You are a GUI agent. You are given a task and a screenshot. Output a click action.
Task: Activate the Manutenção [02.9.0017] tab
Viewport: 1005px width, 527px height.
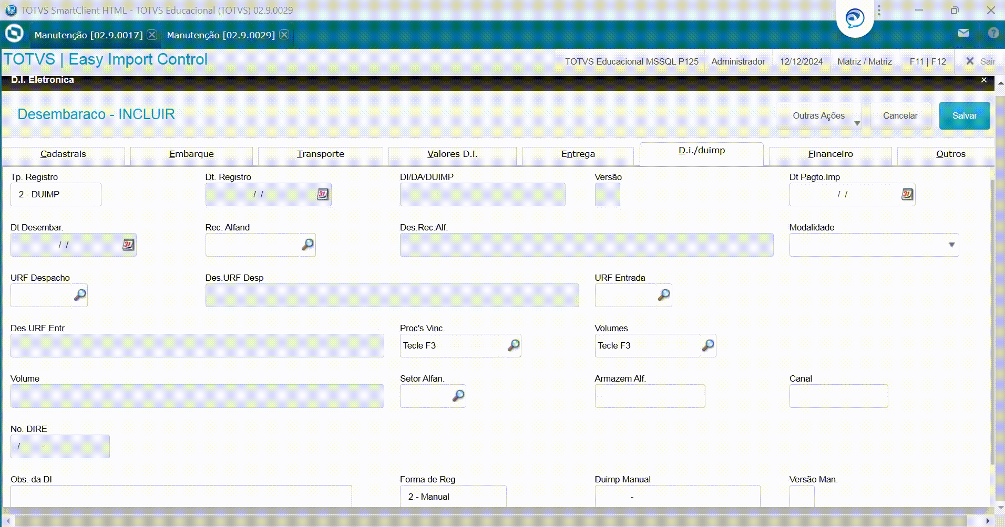pos(88,35)
